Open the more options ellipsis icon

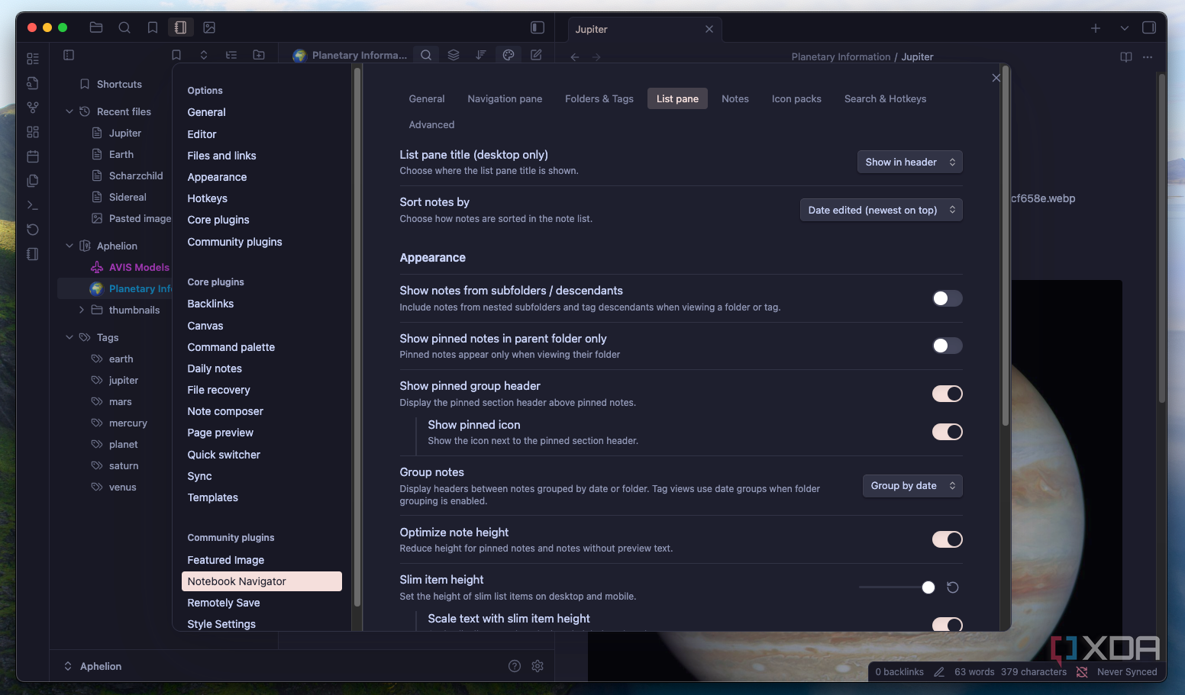[x=1148, y=56]
